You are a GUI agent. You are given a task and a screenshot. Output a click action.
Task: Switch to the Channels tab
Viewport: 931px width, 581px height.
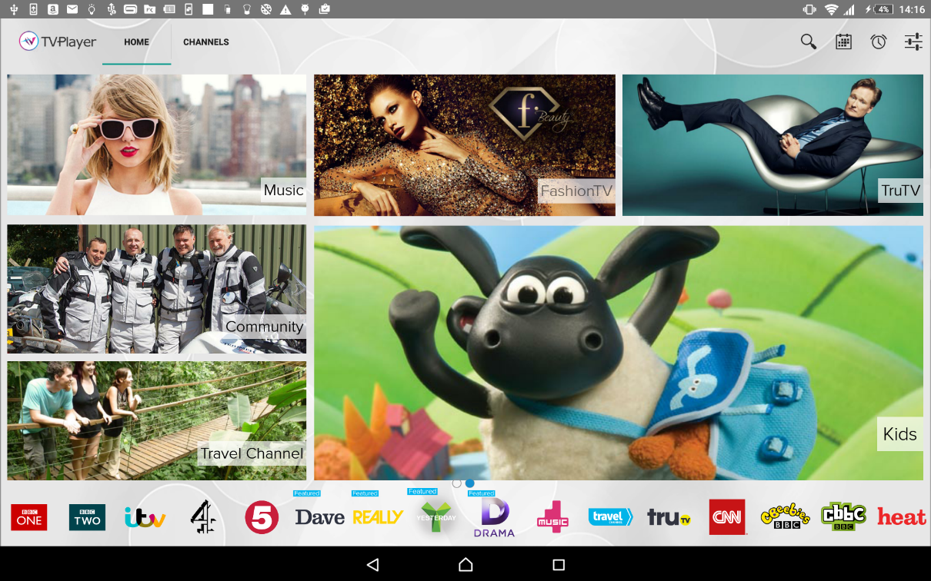pos(206,42)
